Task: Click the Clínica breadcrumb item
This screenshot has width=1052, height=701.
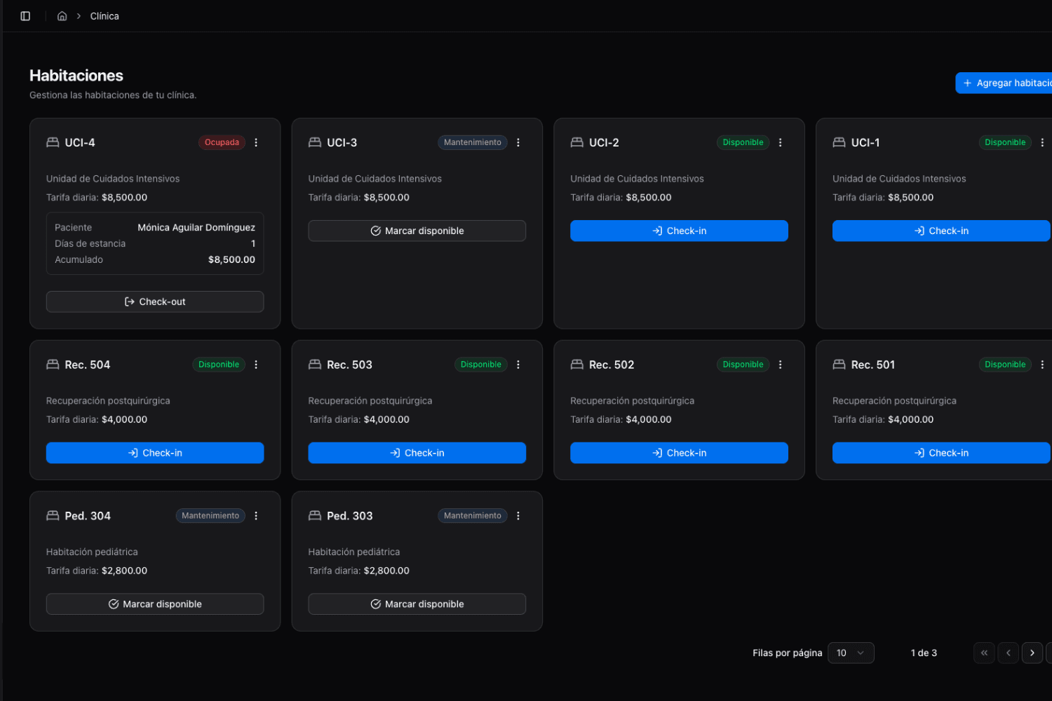Action: [x=104, y=16]
